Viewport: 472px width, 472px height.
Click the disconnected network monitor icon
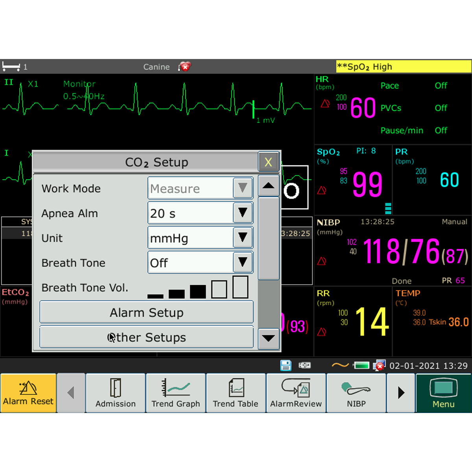tap(379, 365)
